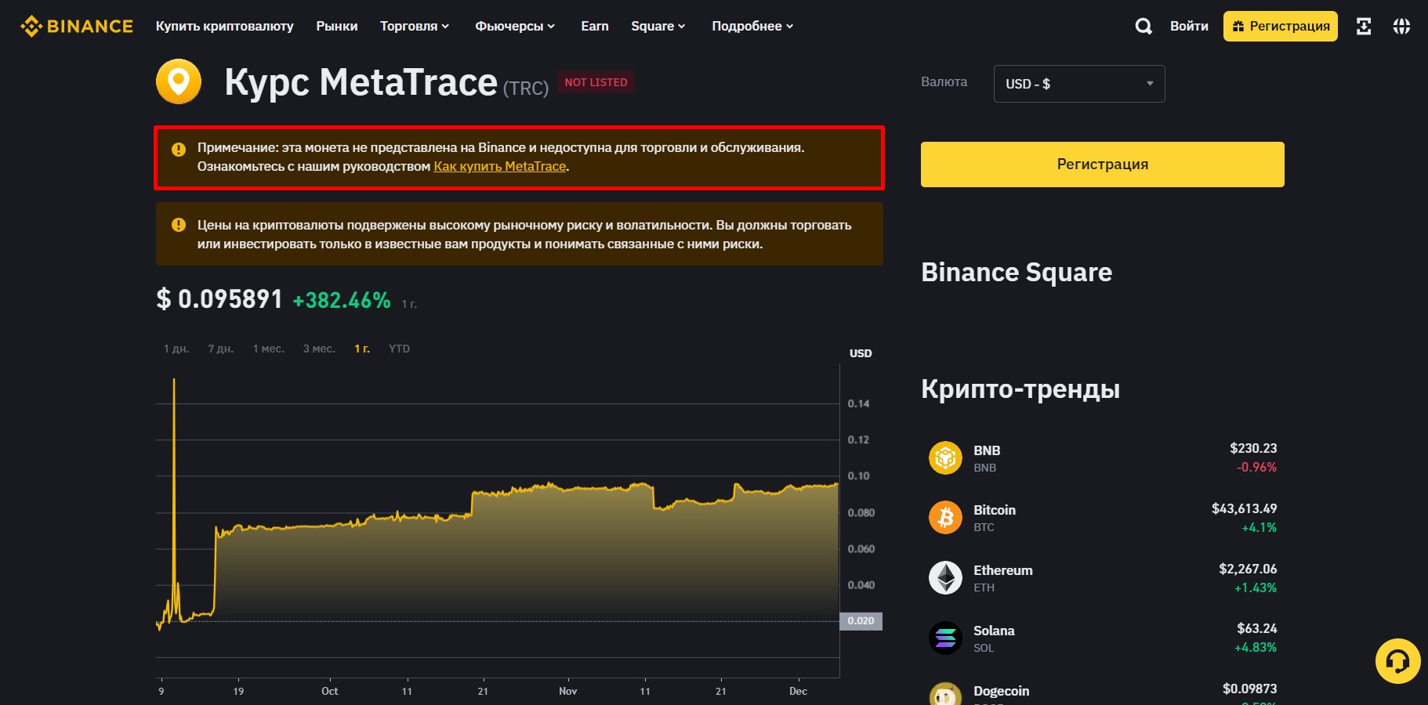Open the Ethereum trend row name

click(1003, 570)
